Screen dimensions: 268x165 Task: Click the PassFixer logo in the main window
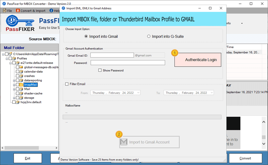coord(20,23)
